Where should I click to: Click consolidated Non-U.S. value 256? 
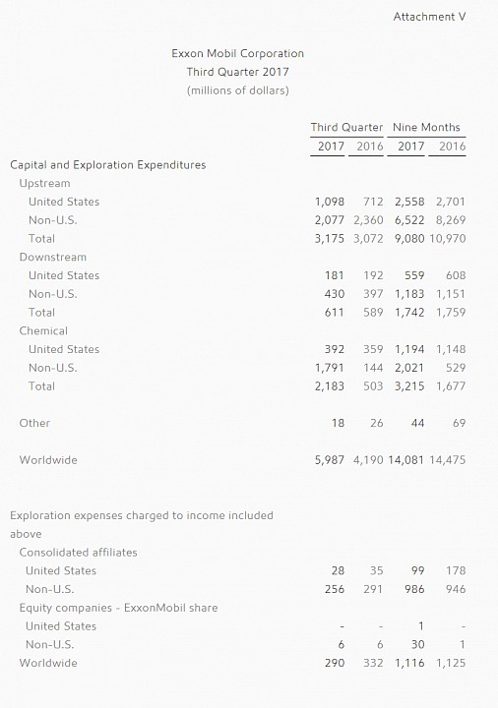click(x=335, y=589)
